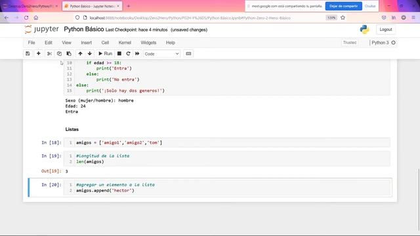Viewport: 420px width, 236px height.
Task: Open the command palette keyboard icon
Action: [x=188, y=54]
